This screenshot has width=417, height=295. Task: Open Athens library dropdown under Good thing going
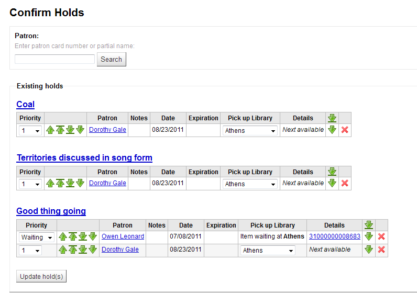268,251
